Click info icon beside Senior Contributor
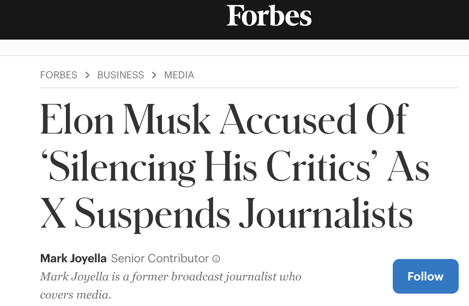Screen dimensions: 469x306 tap(216, 259)
